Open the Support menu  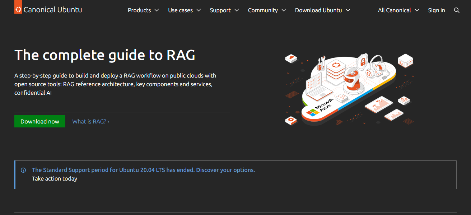click(x=224, y=10)
